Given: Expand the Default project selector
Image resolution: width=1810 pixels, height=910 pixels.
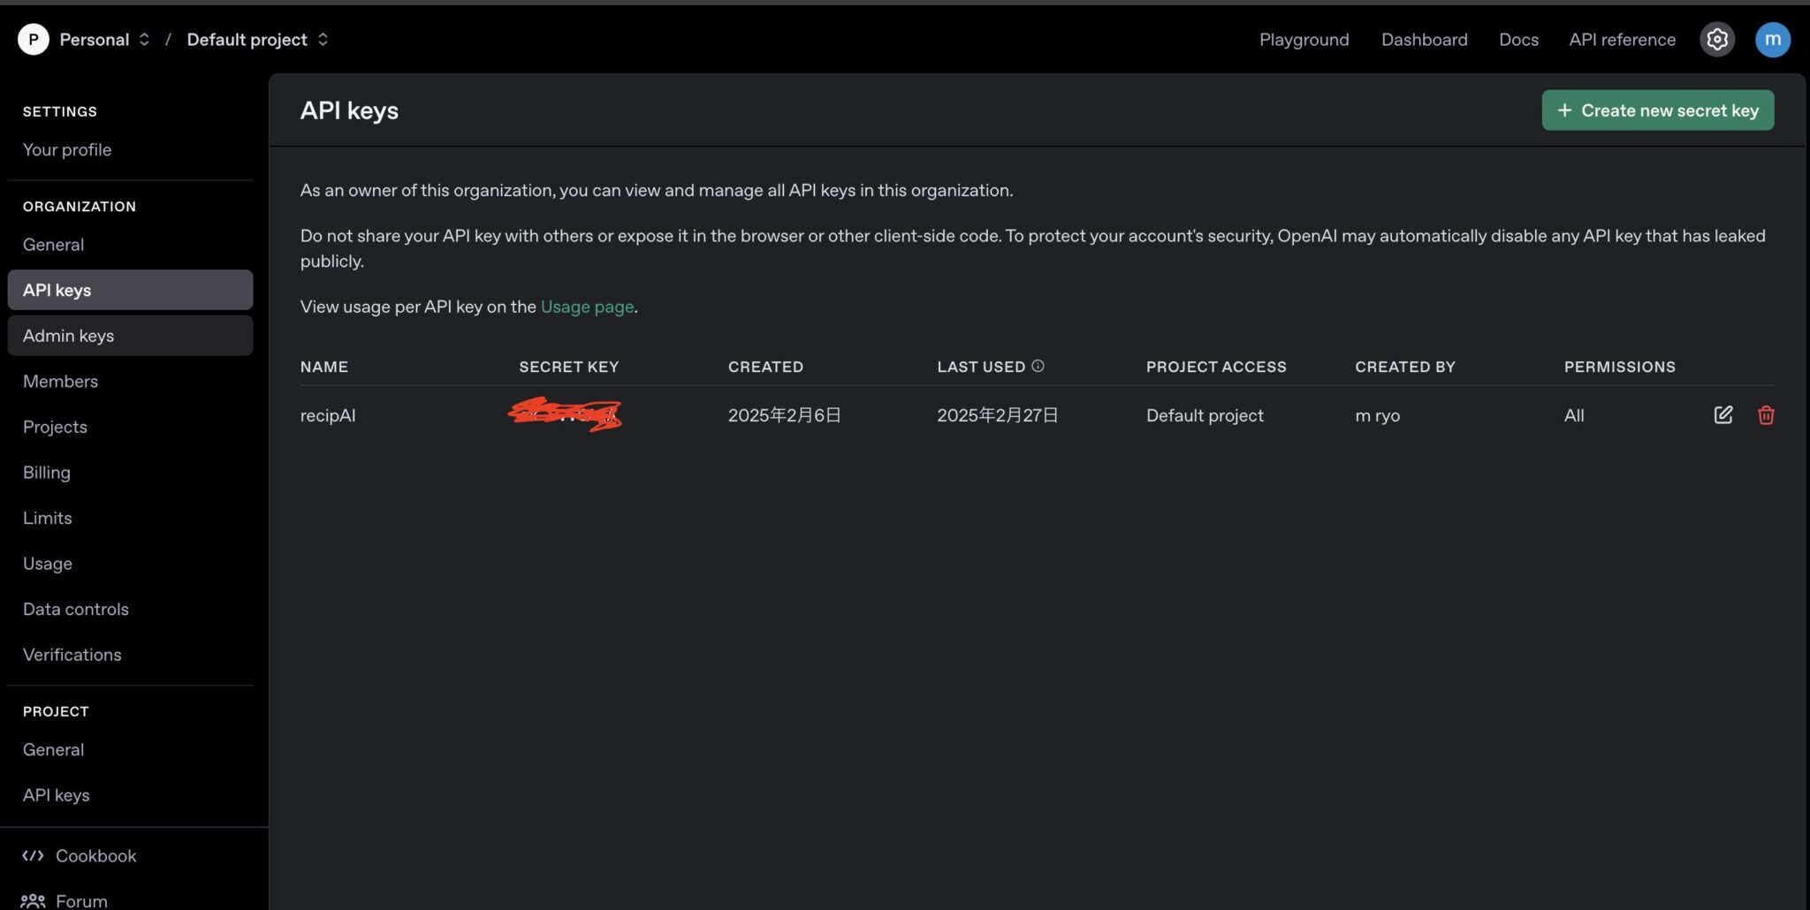Looking at the screenshot, I should tap(323, 39).
